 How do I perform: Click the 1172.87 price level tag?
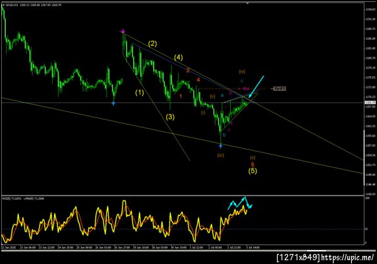click(280, 89)
